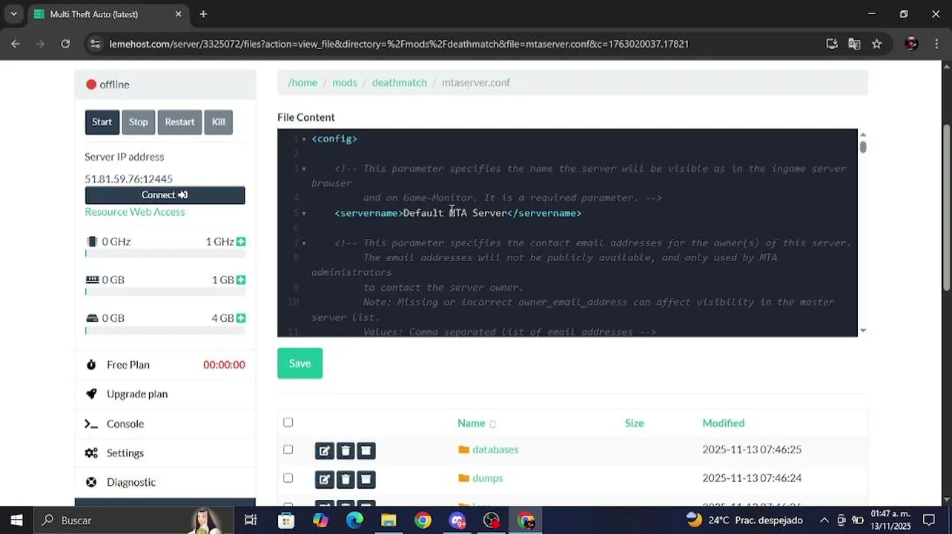
Task: Open the databases folder
Action: click(495, 449)
